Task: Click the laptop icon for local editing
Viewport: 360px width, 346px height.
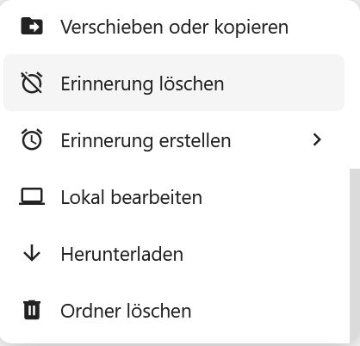Action: (32, 196)
